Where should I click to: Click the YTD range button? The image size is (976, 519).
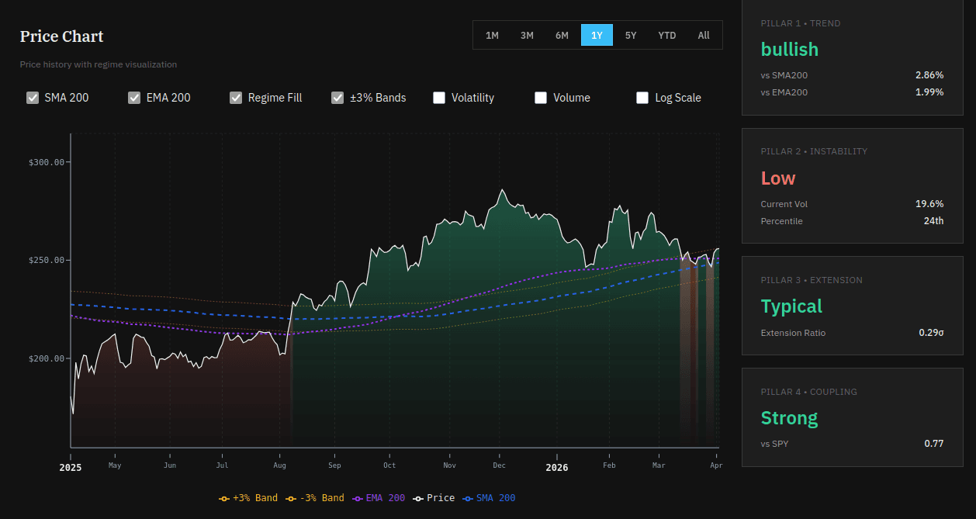(666, 35)
